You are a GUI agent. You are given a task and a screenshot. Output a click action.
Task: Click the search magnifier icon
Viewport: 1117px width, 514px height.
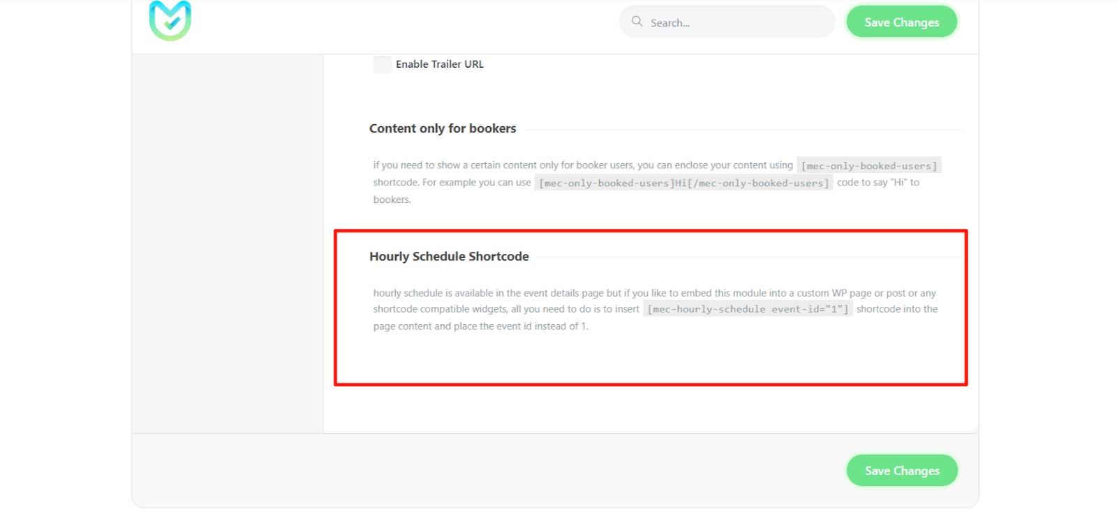click(x=637, y=22)
